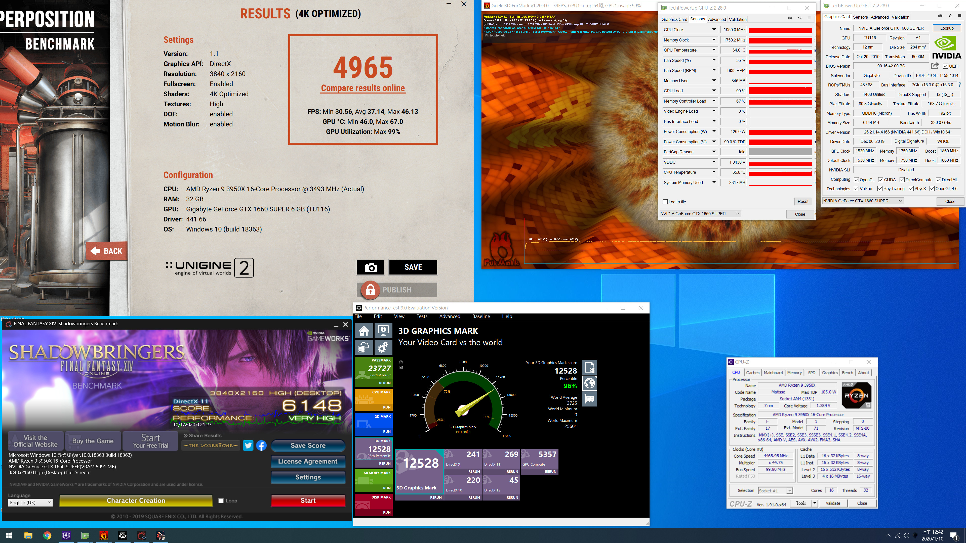The height and width of the screenshot is (543, 966).
Task: Click the cloud baseline manager icon
Action: 364,347
